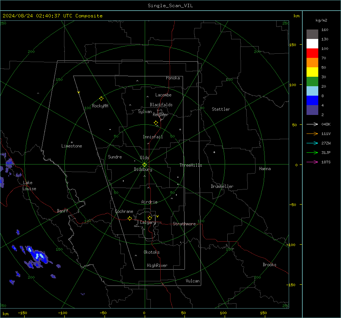Click the red 70–100 color scale swatch

(x=312, y=53)
